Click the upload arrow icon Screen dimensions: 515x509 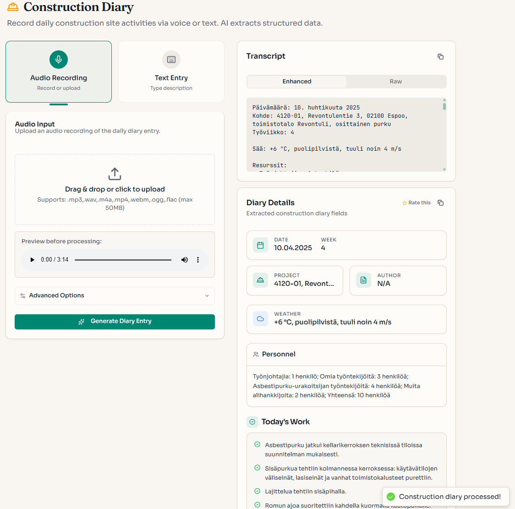tap(115, 174)
